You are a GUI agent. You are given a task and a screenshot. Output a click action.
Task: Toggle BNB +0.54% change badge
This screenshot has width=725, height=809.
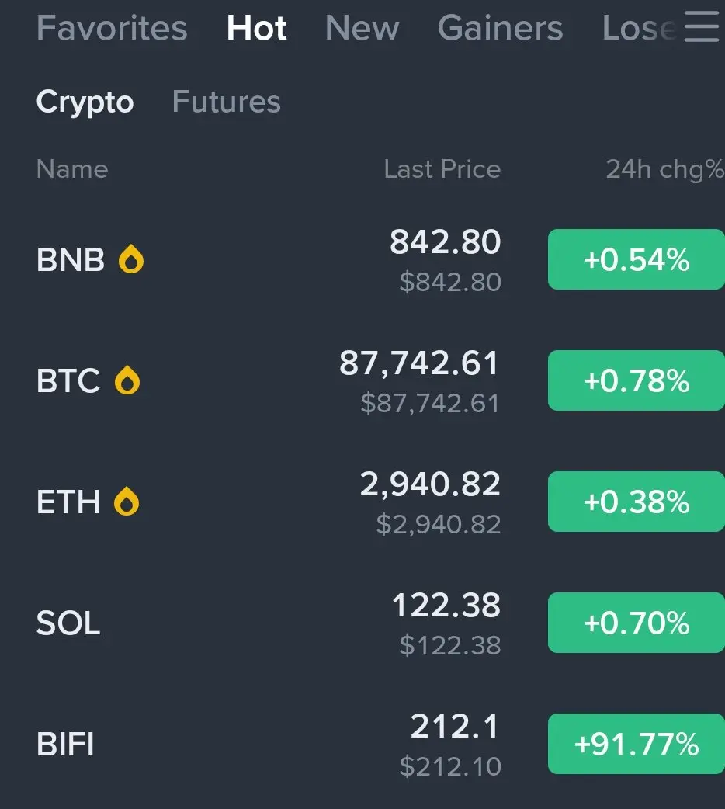[x=637, y=259]
